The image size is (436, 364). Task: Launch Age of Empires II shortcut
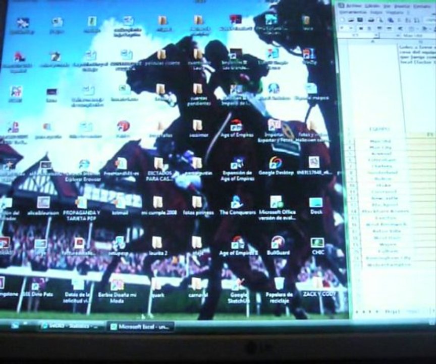238,246
